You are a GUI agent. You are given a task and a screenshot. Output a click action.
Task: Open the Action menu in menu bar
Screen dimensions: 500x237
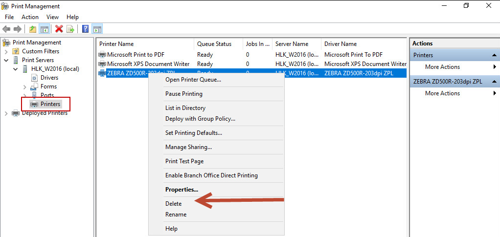(x=30, y=17)
